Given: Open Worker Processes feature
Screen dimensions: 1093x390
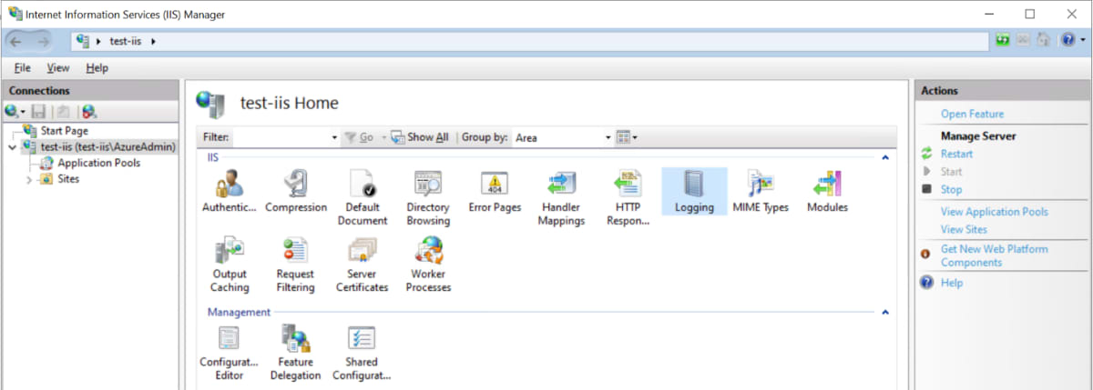Looking at the screenshot, I should (428, 265).
